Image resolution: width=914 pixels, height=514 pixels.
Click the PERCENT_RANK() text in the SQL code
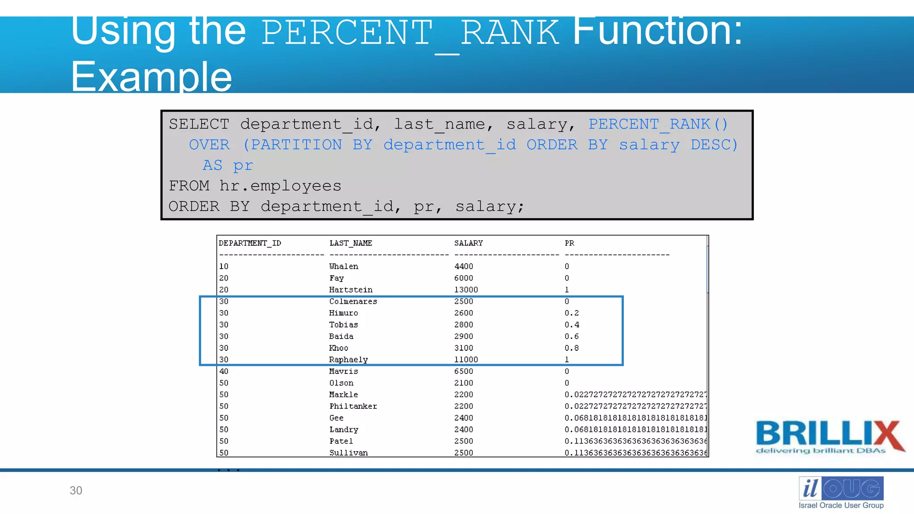click(x=658, y=124)
